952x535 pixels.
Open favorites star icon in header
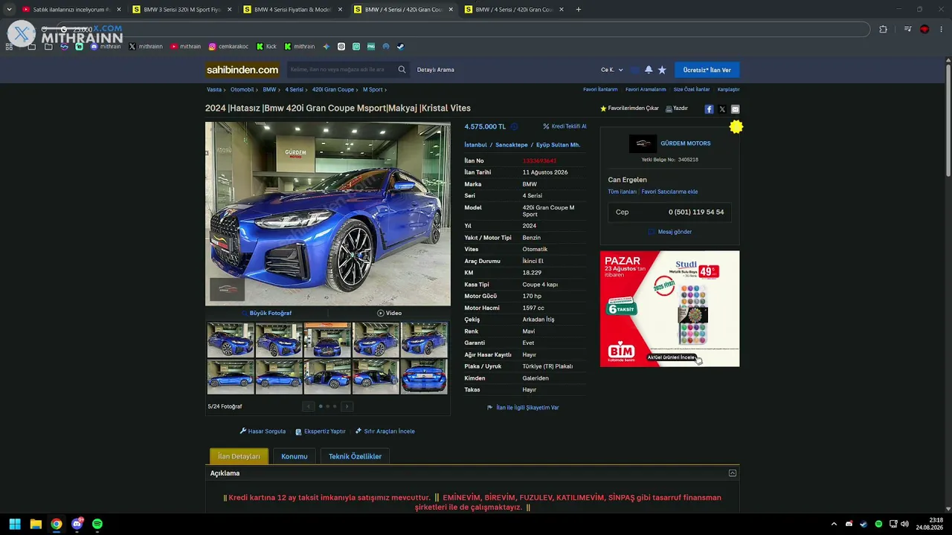pyautogui.click(x=662, y=70)
